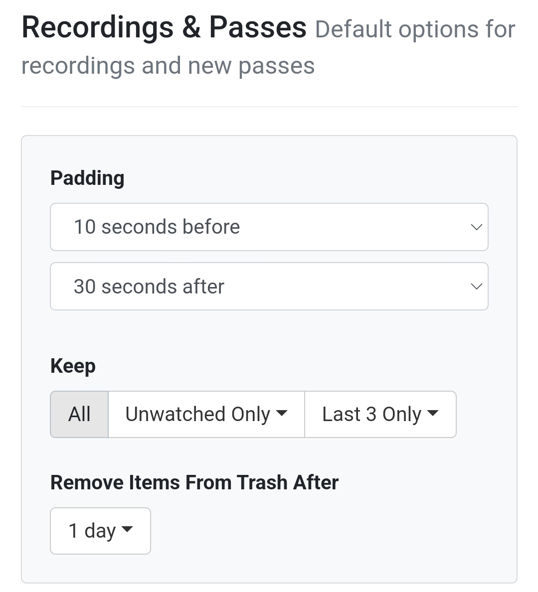Click caret arrow beside "Unwatched Only"
Viewport: 538px width, 592px height.
click(282, 413)
